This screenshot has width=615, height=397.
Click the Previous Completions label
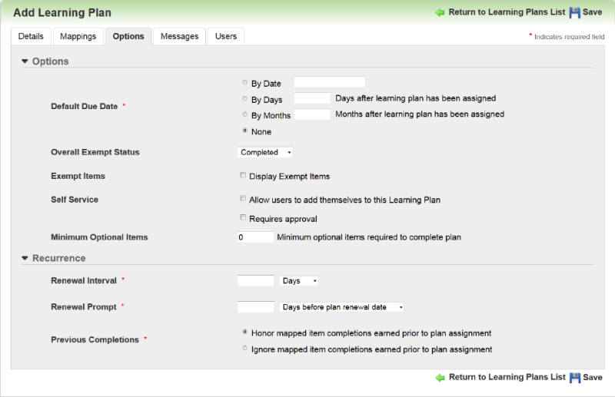coord(95,339)
